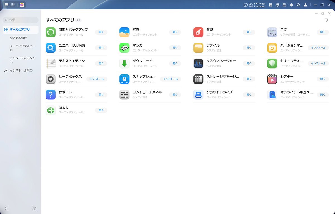Image resolution: width=335 pixels, height=214 pixels.
Task: Open settings gear at sidebar bottom
Action: tap(7, 208)
